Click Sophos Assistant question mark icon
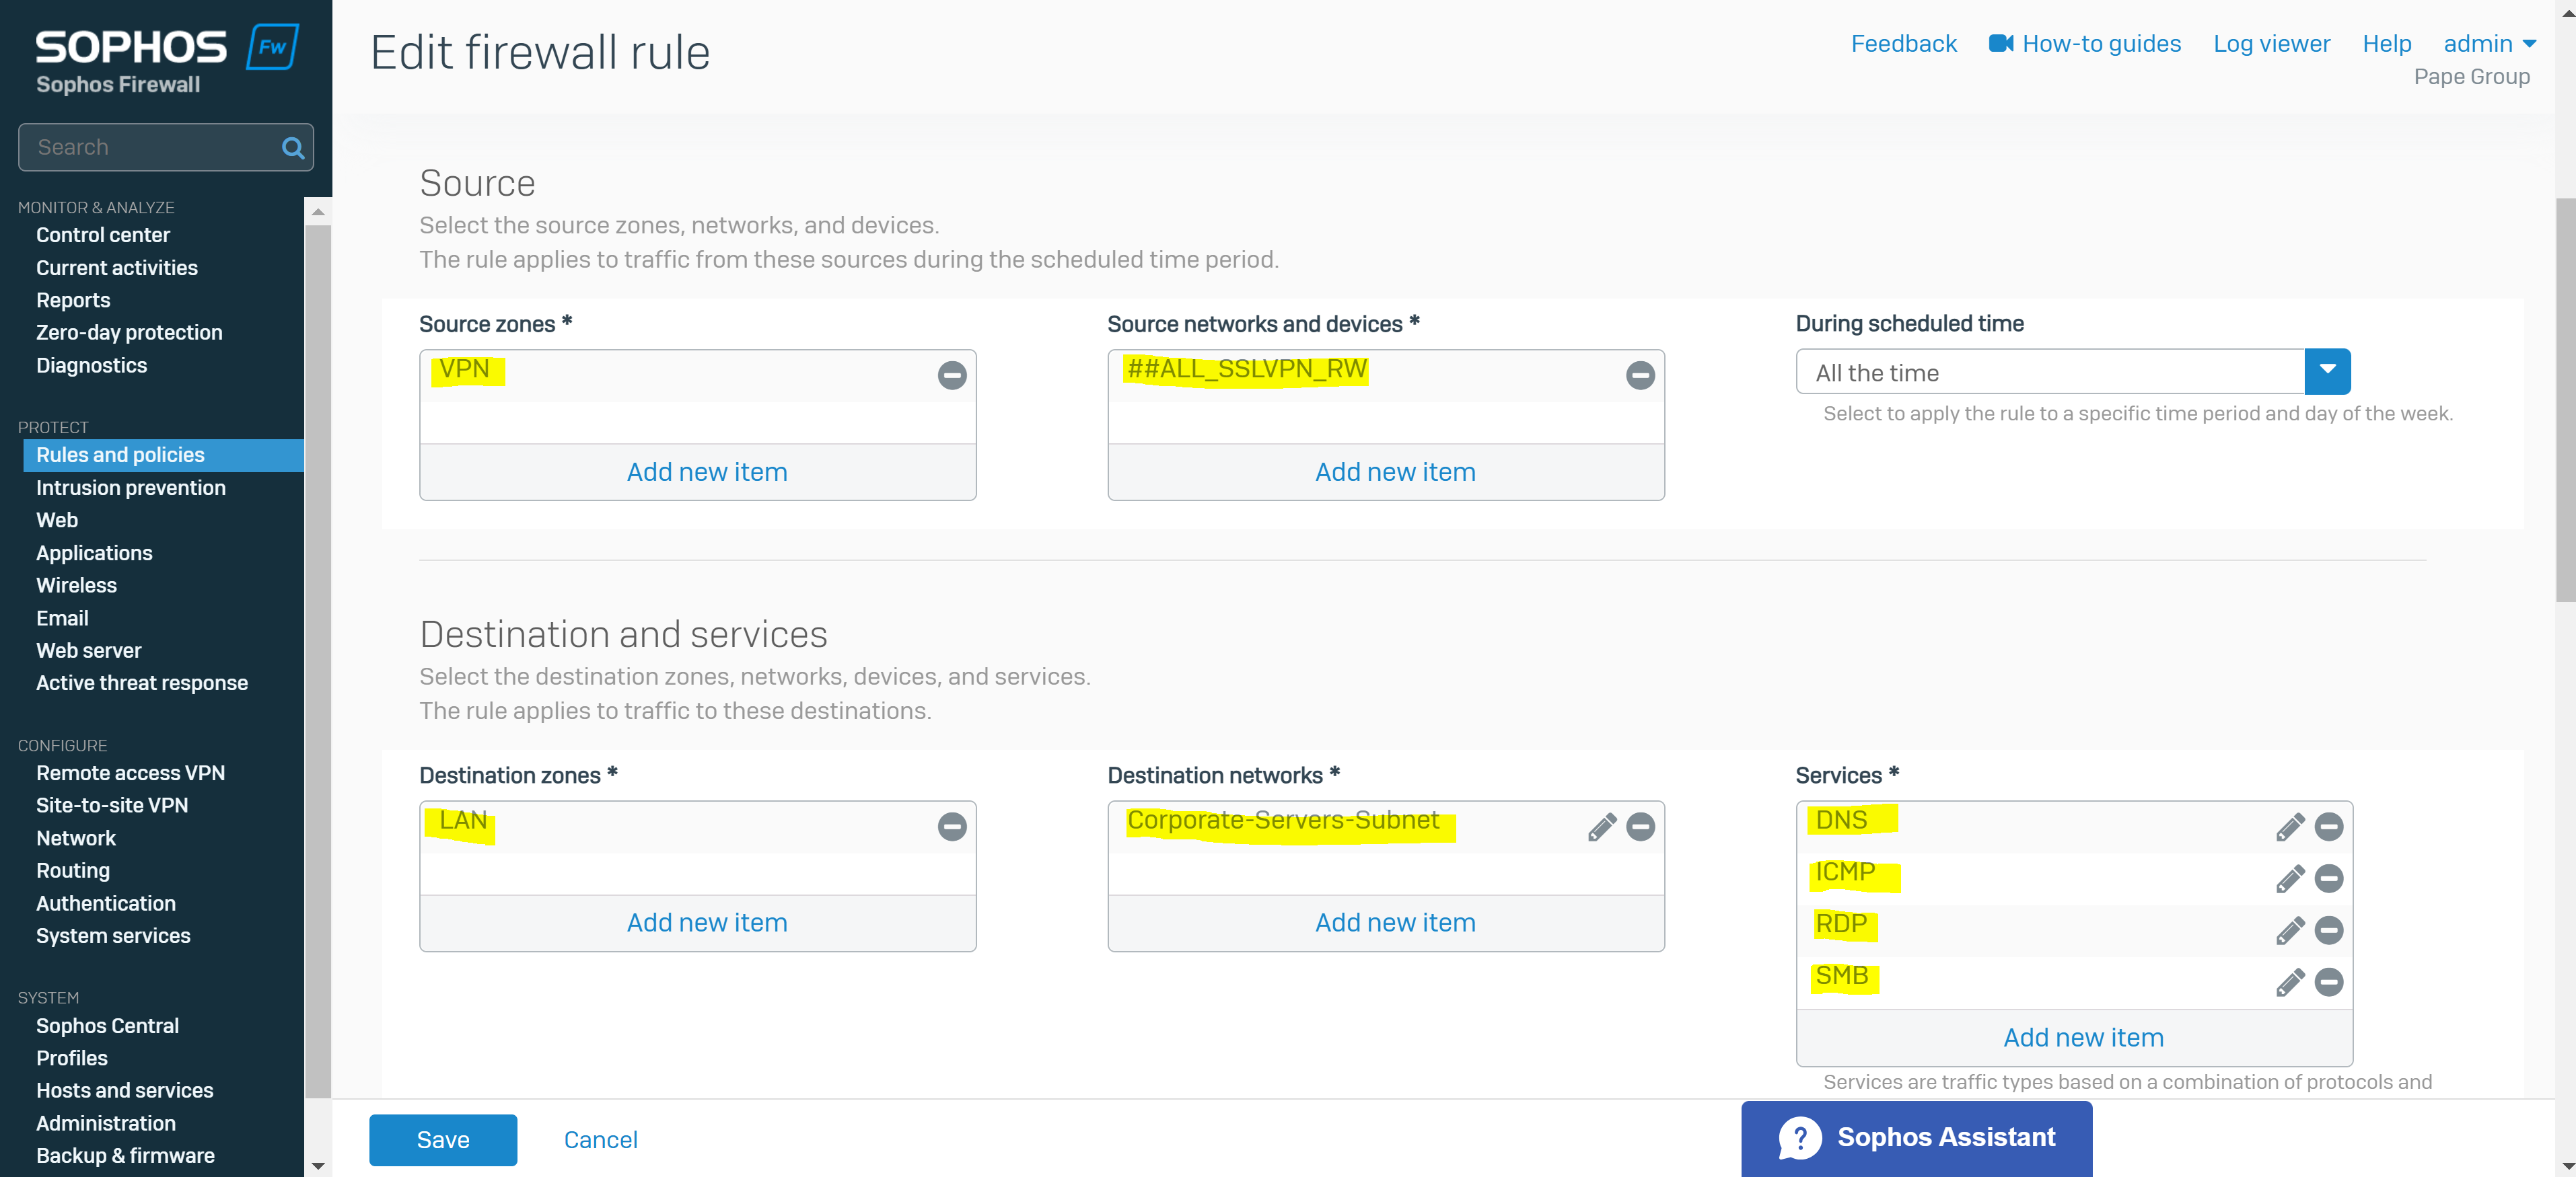 coord(1800,1138)
